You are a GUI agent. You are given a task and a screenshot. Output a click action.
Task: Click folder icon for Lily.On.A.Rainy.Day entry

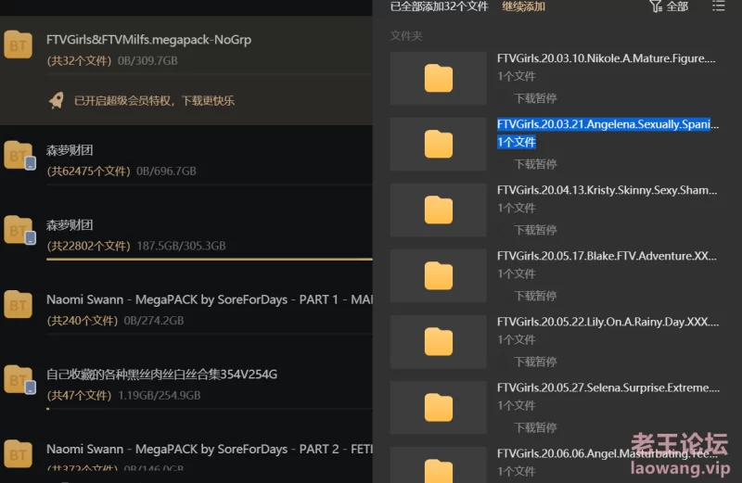click(438, 341)
